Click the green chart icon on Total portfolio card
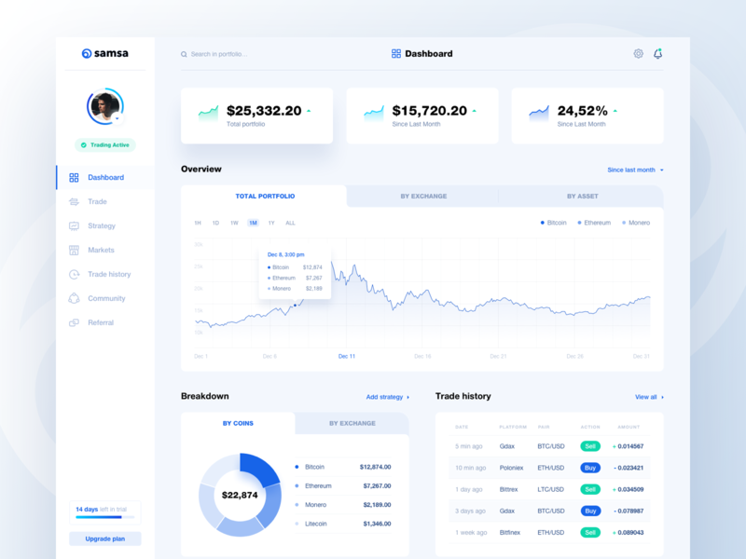746x559 pixels. click(x=208, y=113)
